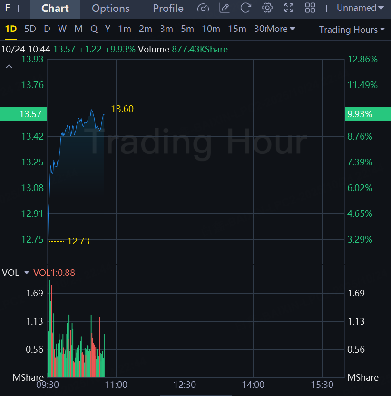Open chart settings gear icon
Screen dimensions: 391x396
(x=267, y=8)
